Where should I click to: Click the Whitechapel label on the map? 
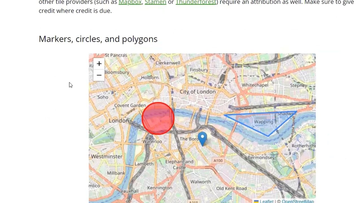click(x=255, y=85)
